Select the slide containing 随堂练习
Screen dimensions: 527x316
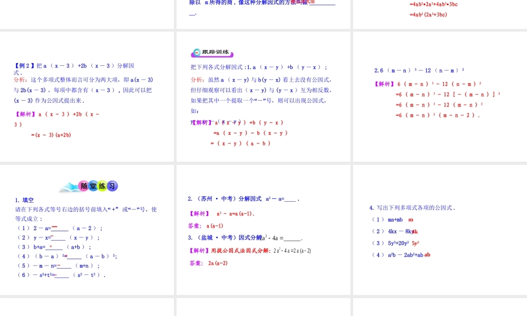coord(87,229)
